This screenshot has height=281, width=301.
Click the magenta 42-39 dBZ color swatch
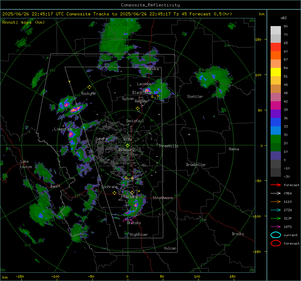coord(276,106)
